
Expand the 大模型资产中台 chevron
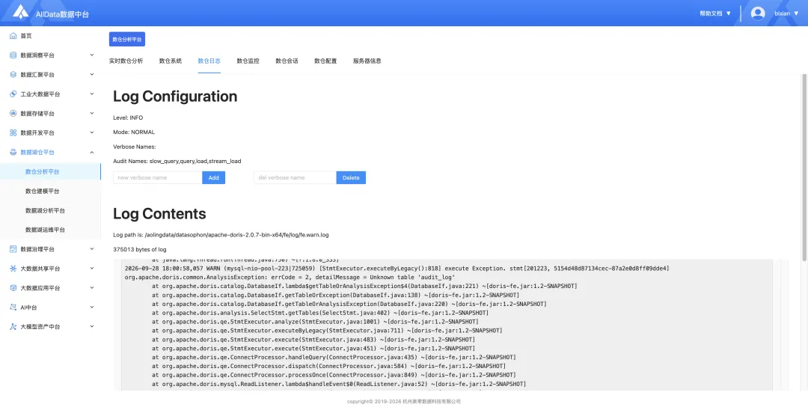point(92,326)
